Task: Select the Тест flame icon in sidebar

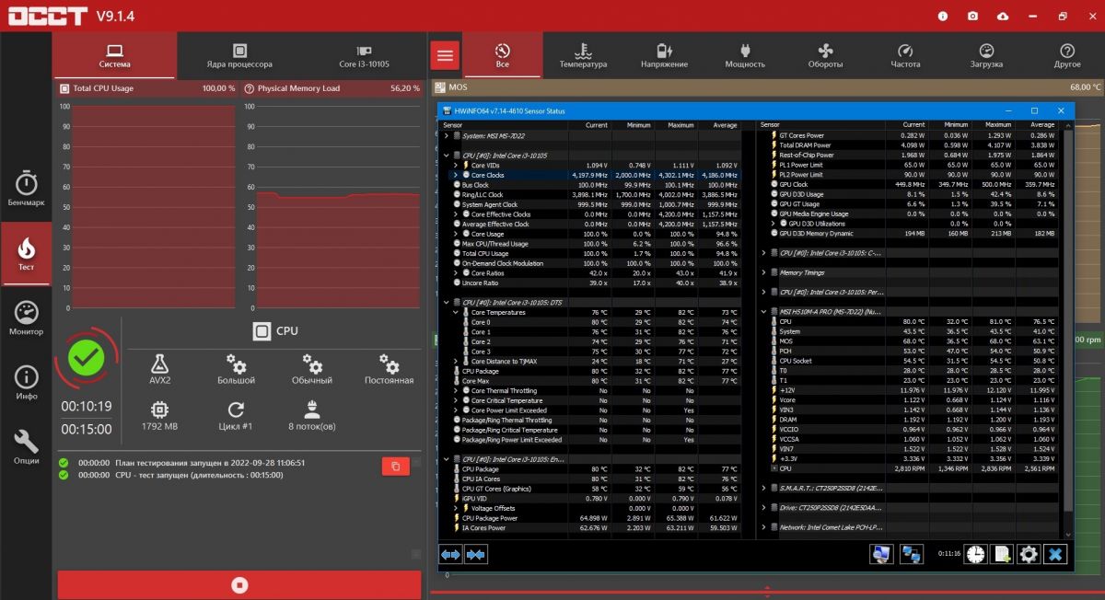Action: pyautogui.click(x=26, y=254)
